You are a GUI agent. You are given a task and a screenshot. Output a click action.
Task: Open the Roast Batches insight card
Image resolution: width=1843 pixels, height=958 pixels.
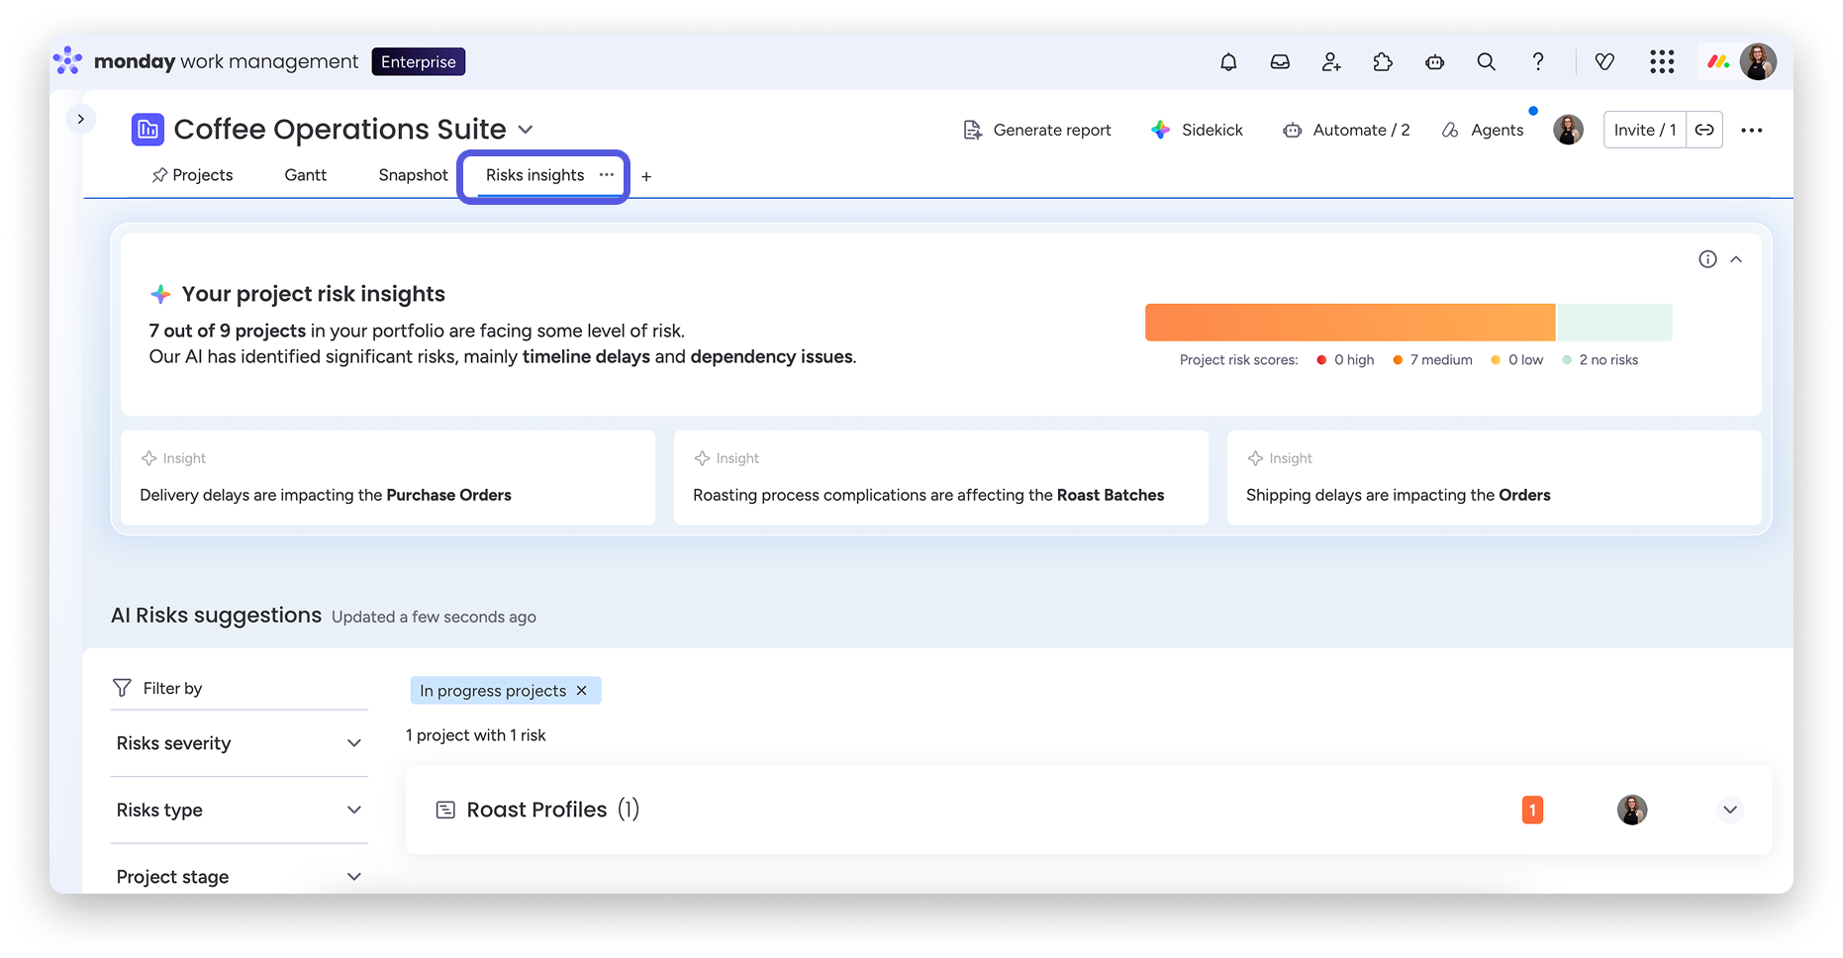coord(941,477)
